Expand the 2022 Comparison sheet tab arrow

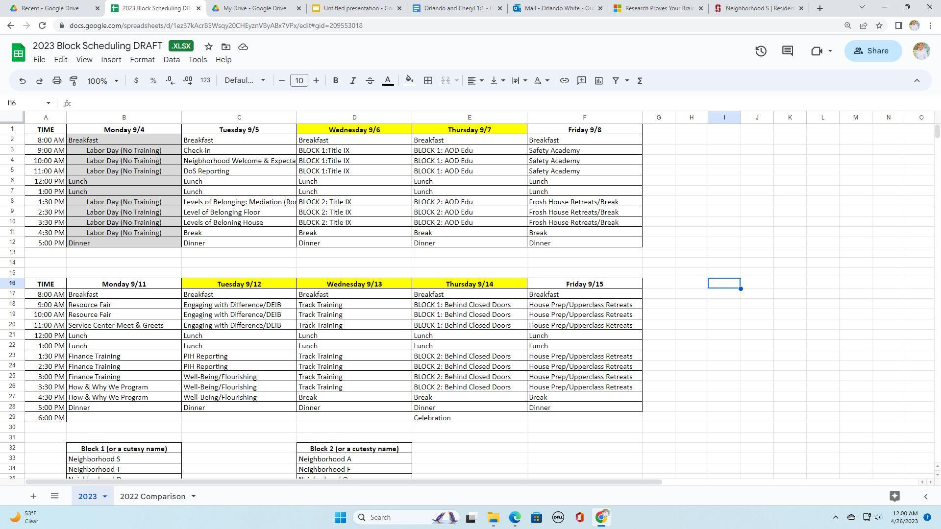tap(194, 497)
